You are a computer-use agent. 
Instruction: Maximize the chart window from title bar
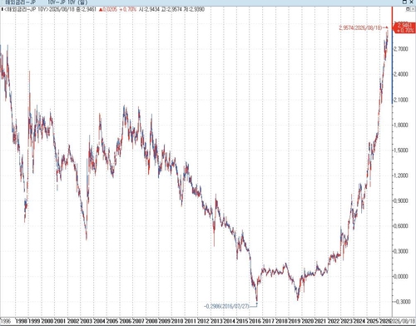405,2
